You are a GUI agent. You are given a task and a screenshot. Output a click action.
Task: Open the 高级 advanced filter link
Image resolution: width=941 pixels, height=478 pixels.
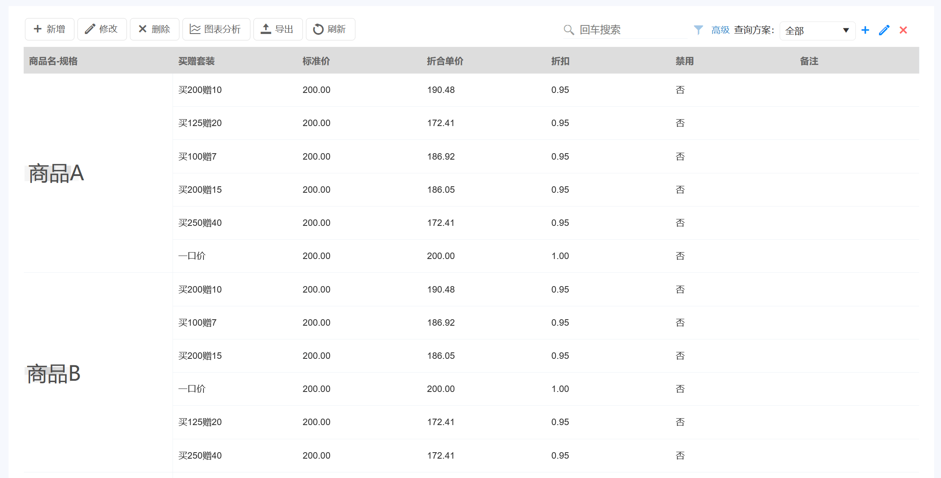[720, 30]
